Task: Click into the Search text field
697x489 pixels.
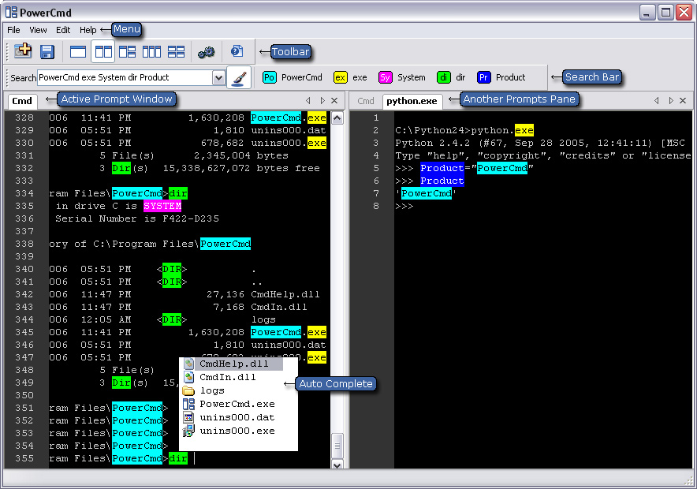Action: [x=125, y=77]
